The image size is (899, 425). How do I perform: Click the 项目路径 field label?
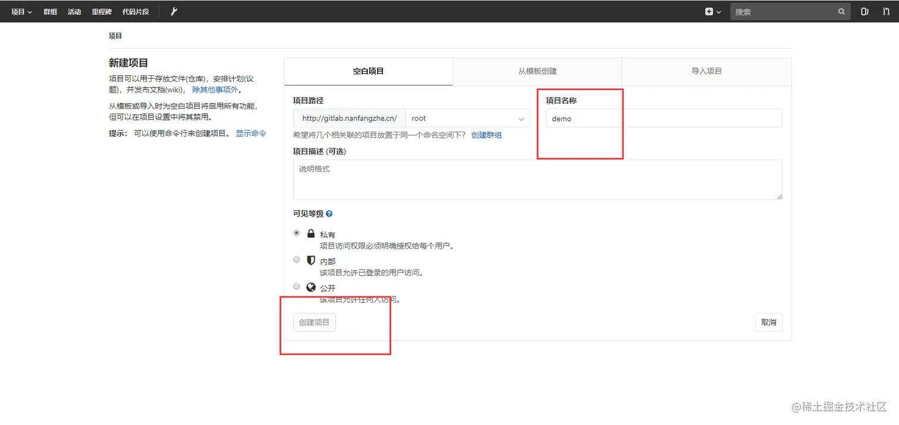click(309, 101)
